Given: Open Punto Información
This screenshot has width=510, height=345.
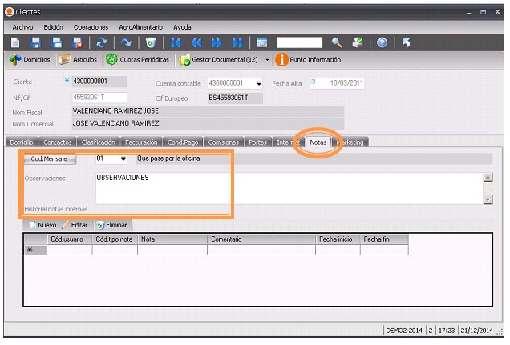Looking at the screenshot, I should pos(308,60).
